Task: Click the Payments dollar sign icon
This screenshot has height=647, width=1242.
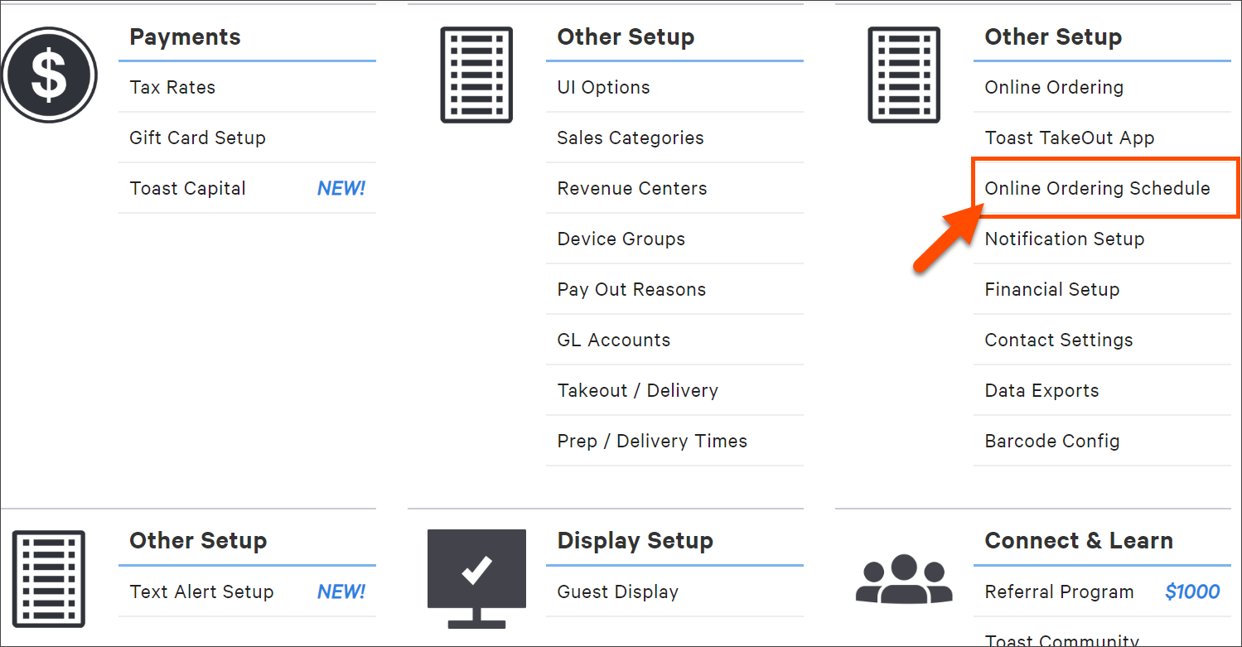Action: pyautogui.click(x=49, y=75)
